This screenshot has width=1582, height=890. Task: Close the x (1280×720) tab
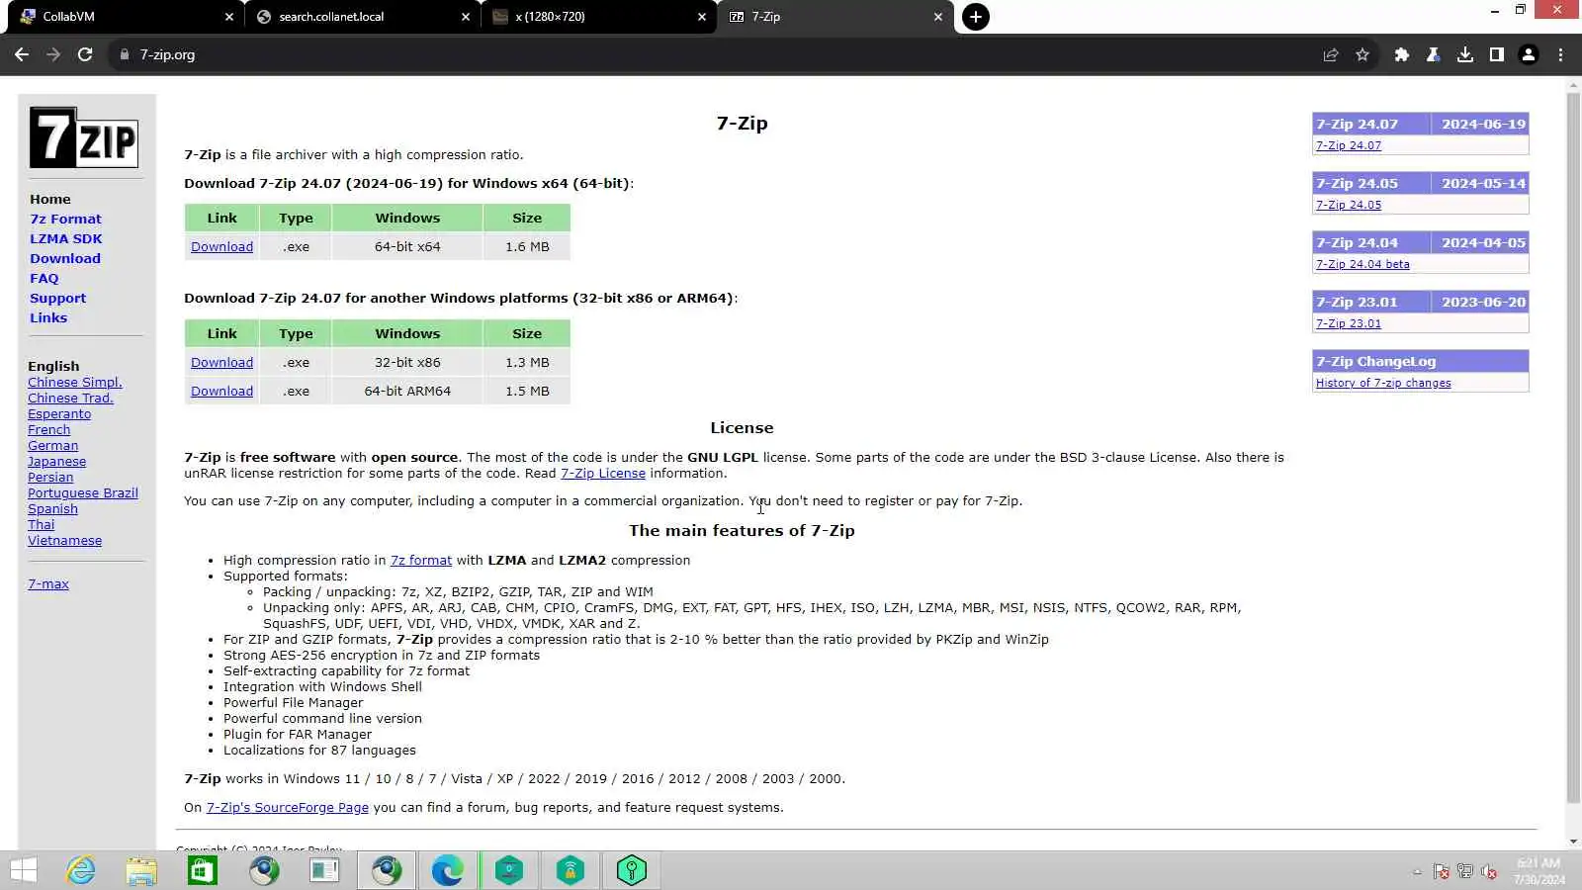coord(702,17)
